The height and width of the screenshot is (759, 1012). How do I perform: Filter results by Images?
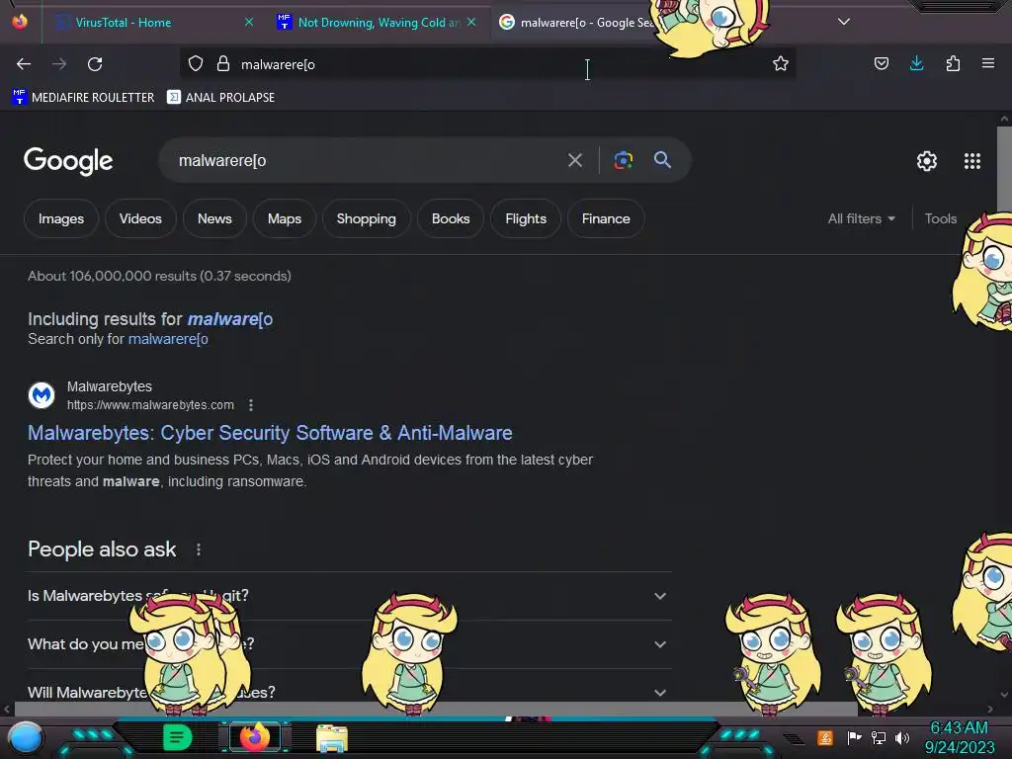point(60,218)
